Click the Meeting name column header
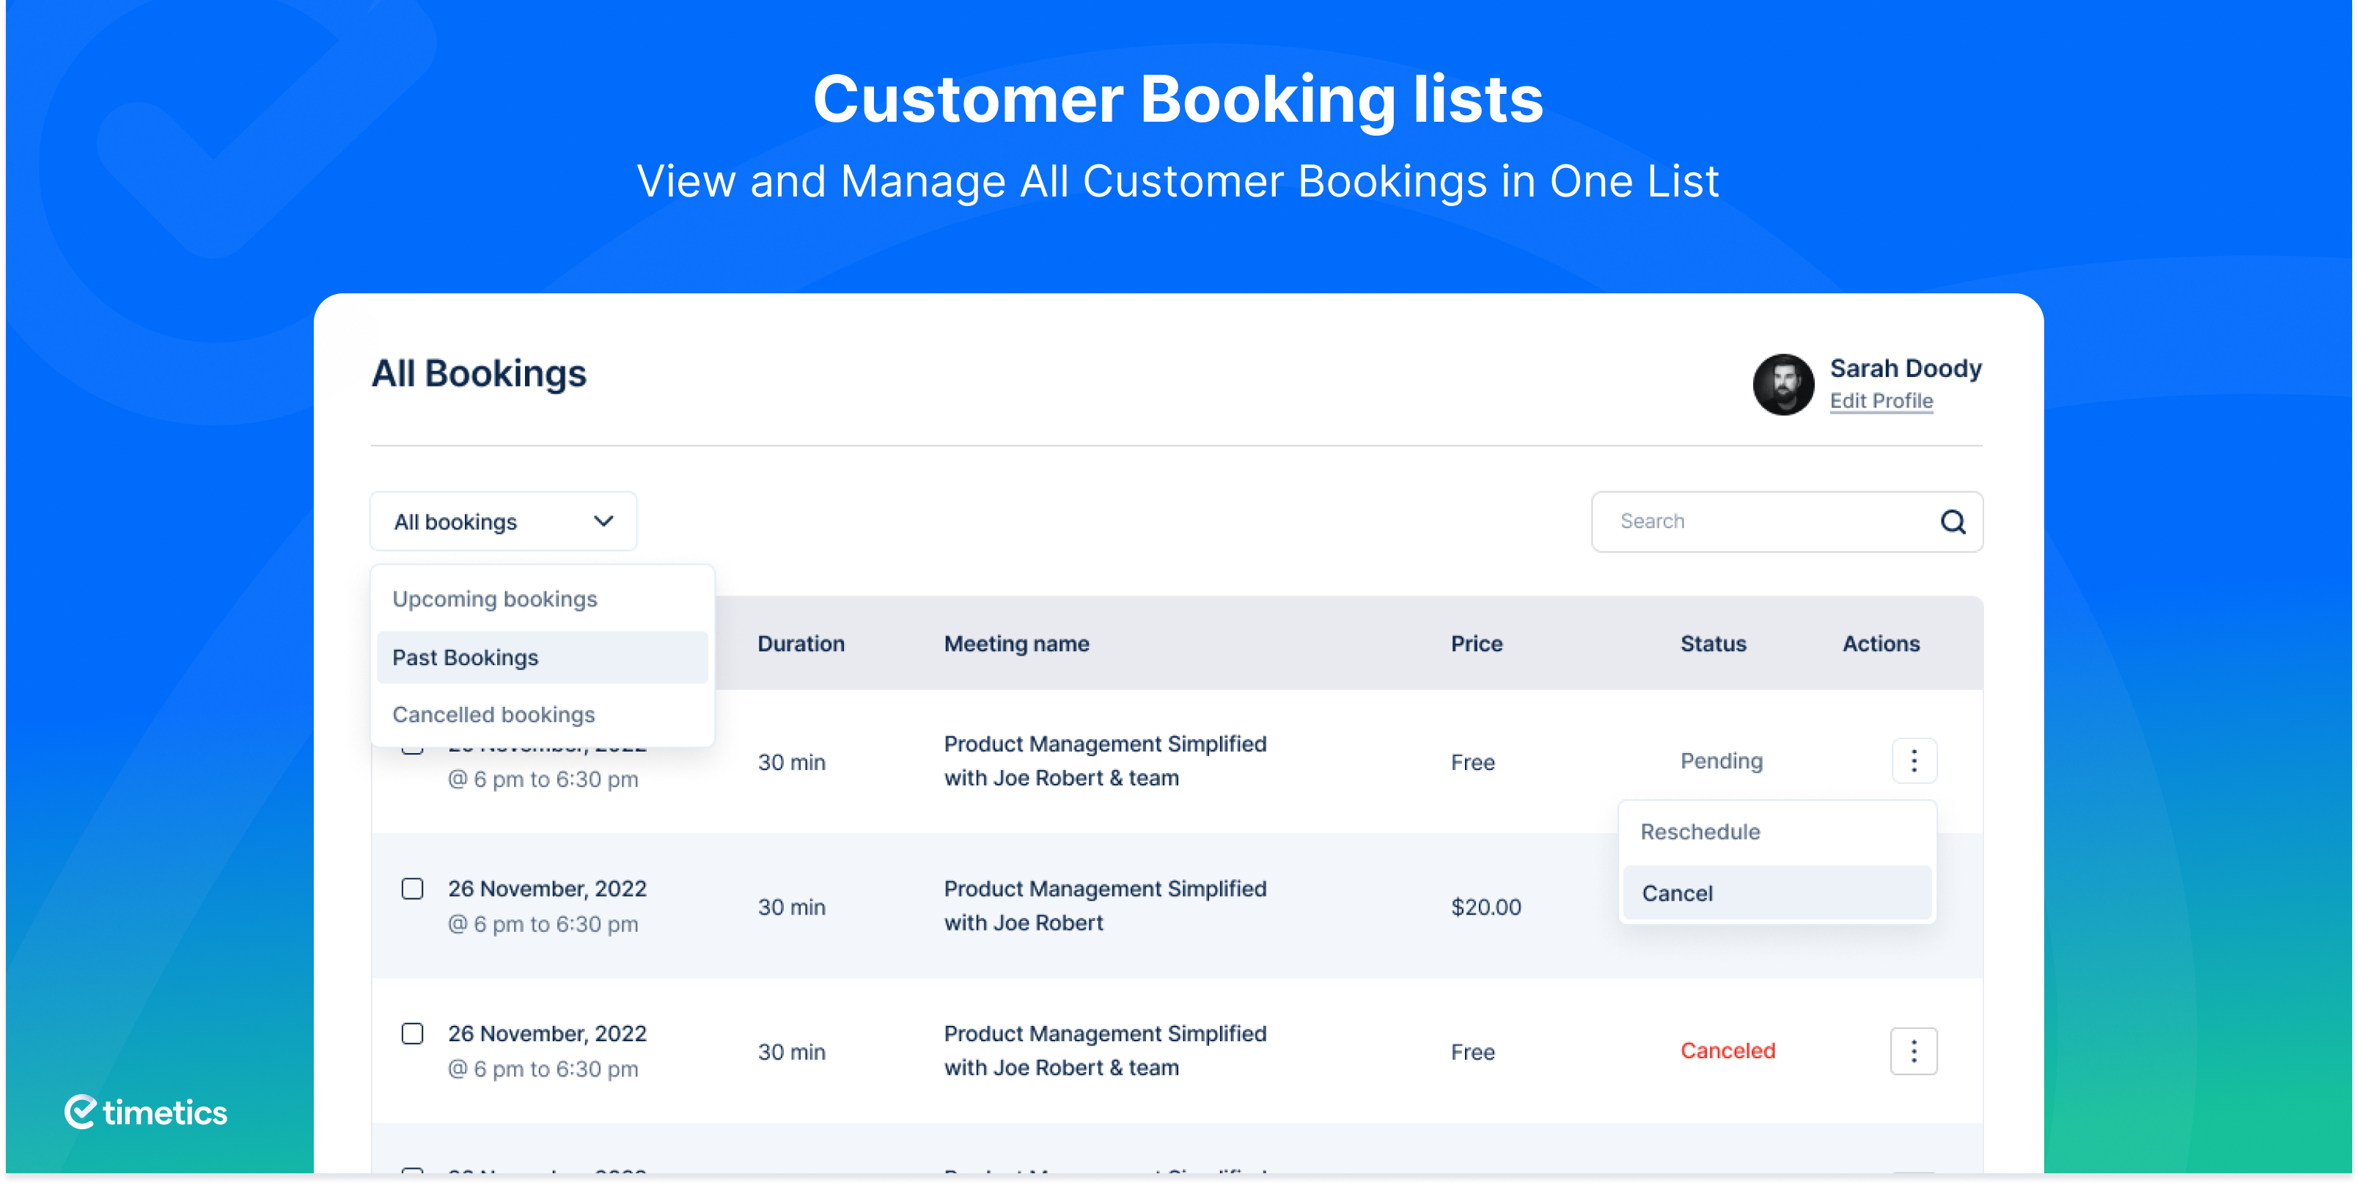Viewport: 2358px width, 1185px height. pos(1016,644)
